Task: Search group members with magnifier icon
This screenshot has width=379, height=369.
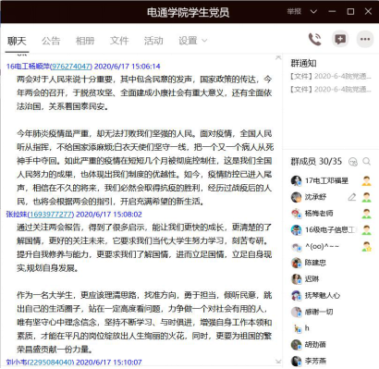Action: point(366,161)
